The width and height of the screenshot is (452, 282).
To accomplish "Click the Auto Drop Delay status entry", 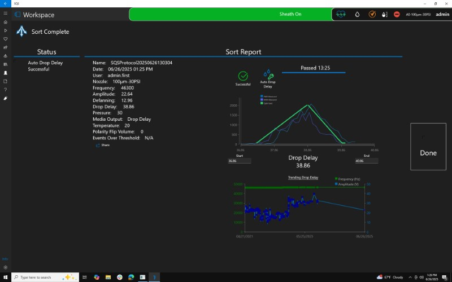I will [x=45, y=65].
